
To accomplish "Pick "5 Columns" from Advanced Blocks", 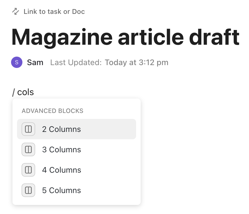I will coord(62,190).
